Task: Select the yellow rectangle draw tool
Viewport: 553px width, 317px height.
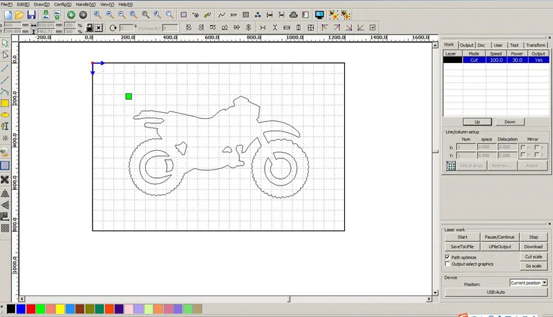Action: pyautogui.click(x=5, y=103)
